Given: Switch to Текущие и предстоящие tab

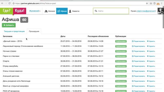Looking at the screenshot, I should (14, 31).
